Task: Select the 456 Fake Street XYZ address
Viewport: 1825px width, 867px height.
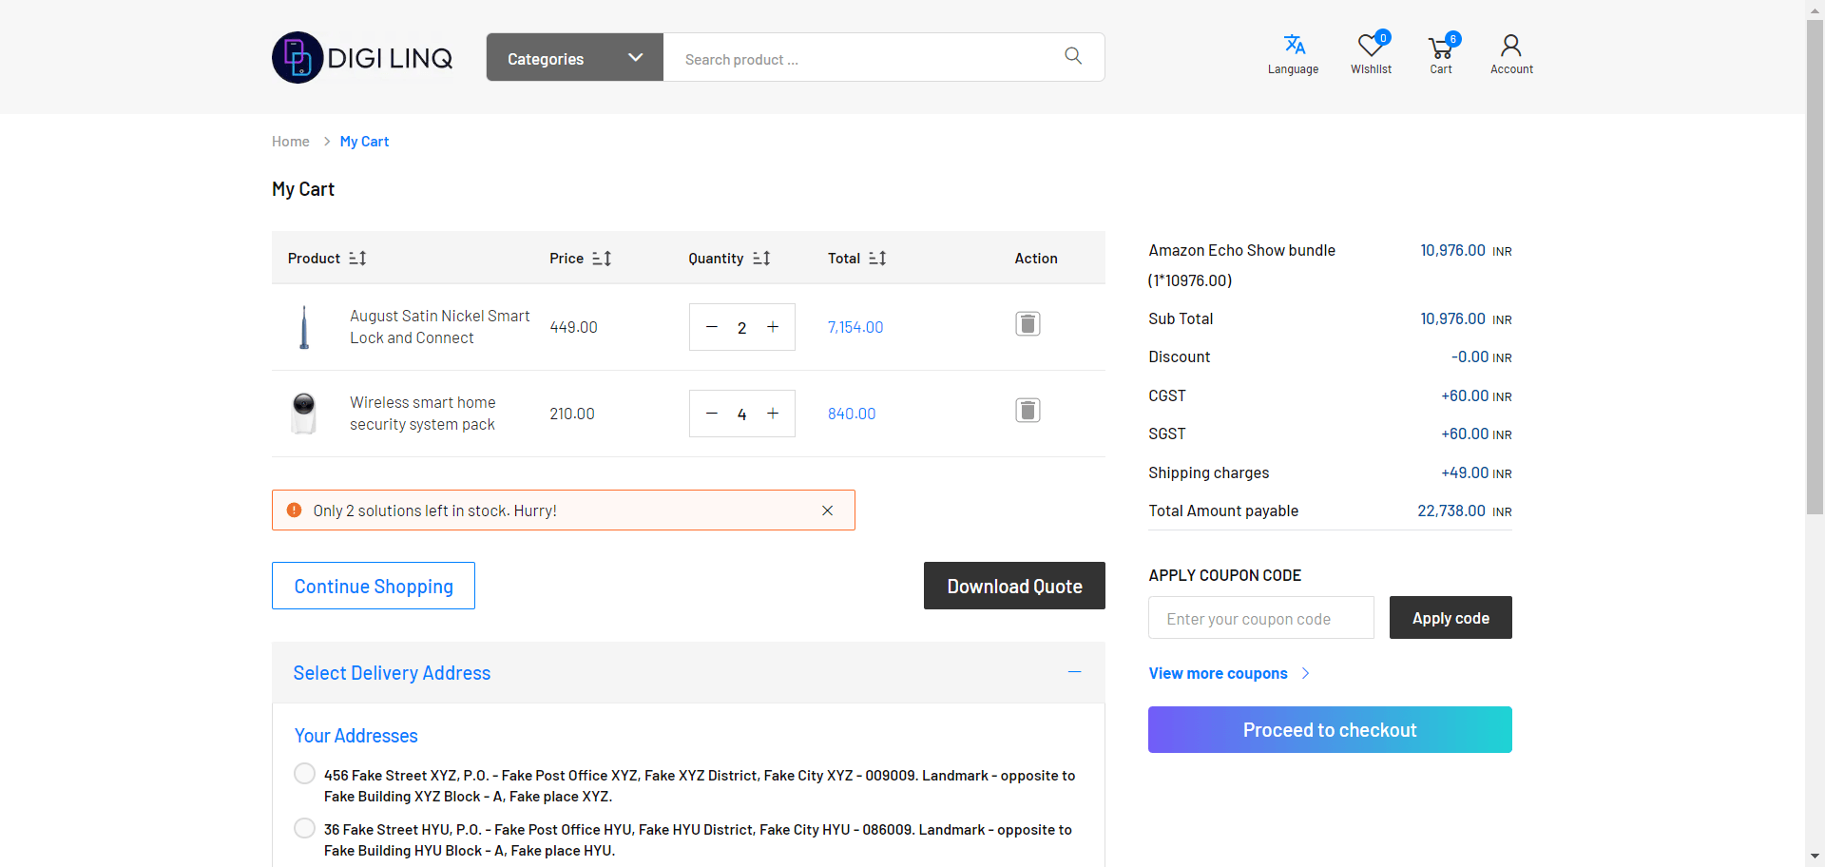Action: (x=304, y=774)
